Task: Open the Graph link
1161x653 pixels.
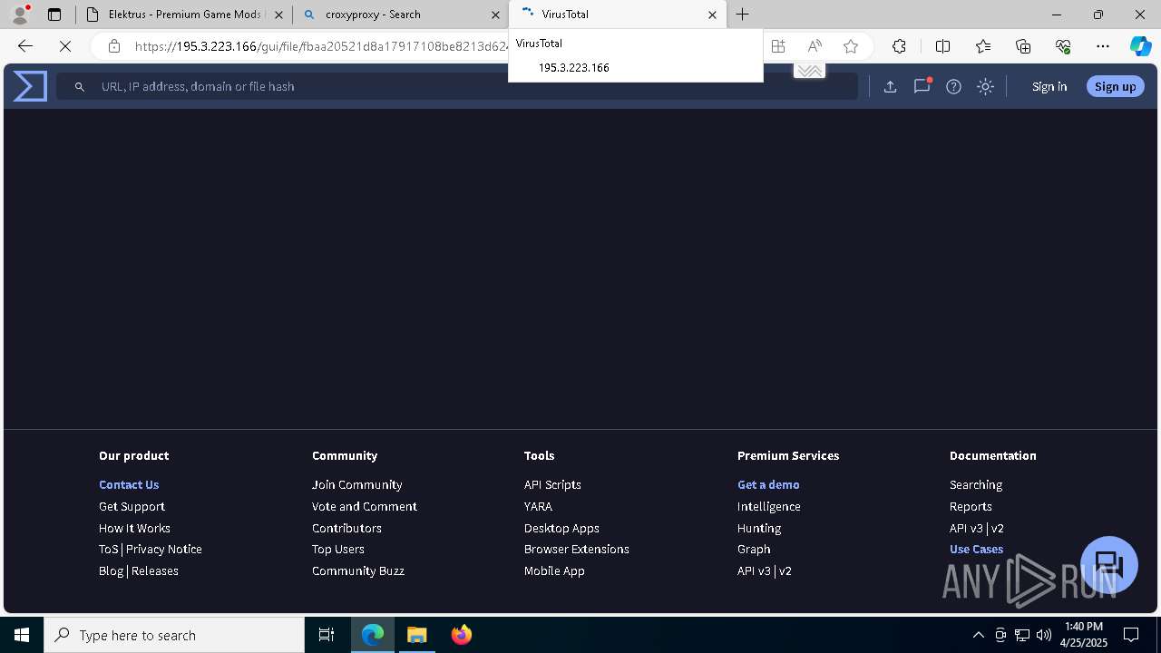Action: [x=754, y=549]
